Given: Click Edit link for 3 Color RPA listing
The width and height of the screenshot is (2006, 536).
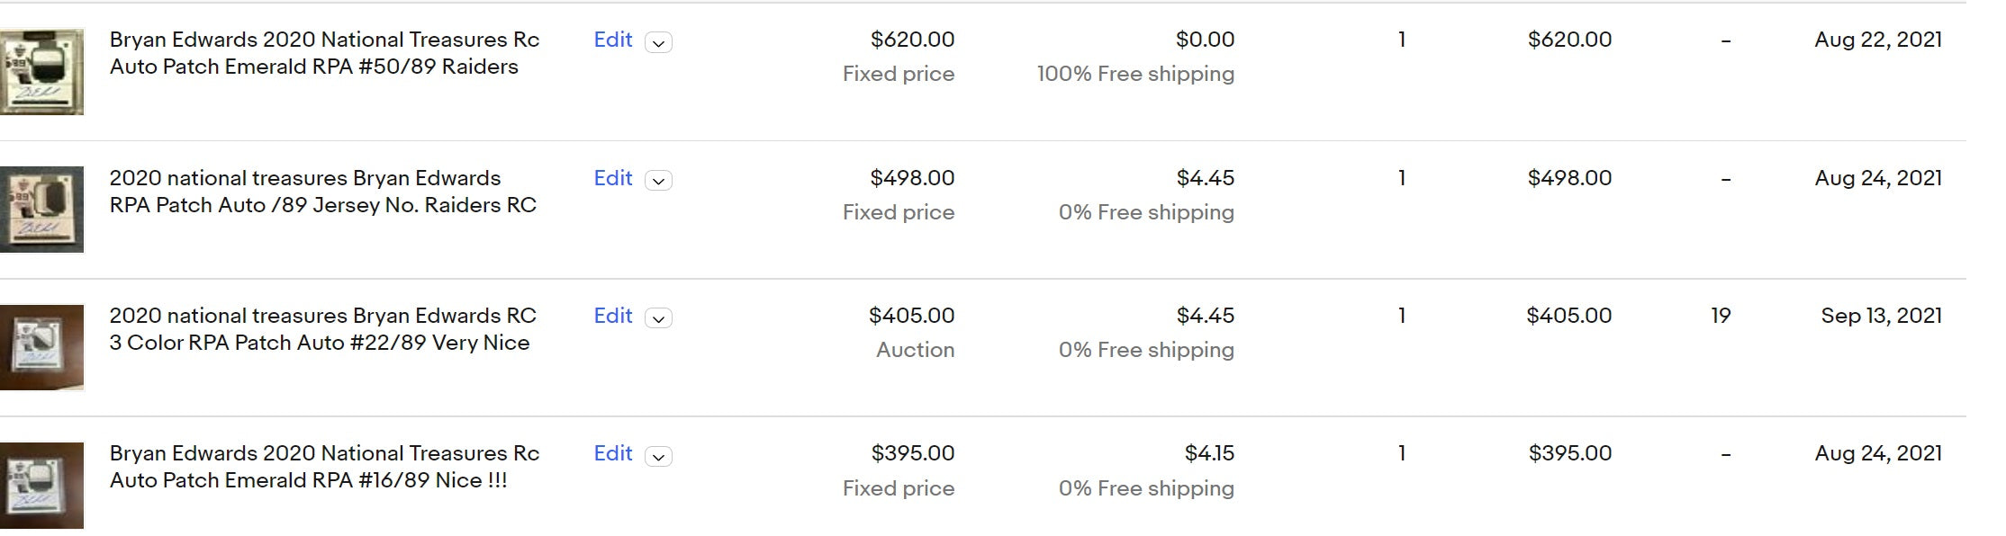Looking at the screenshot, I should click(x=613, y=316).
